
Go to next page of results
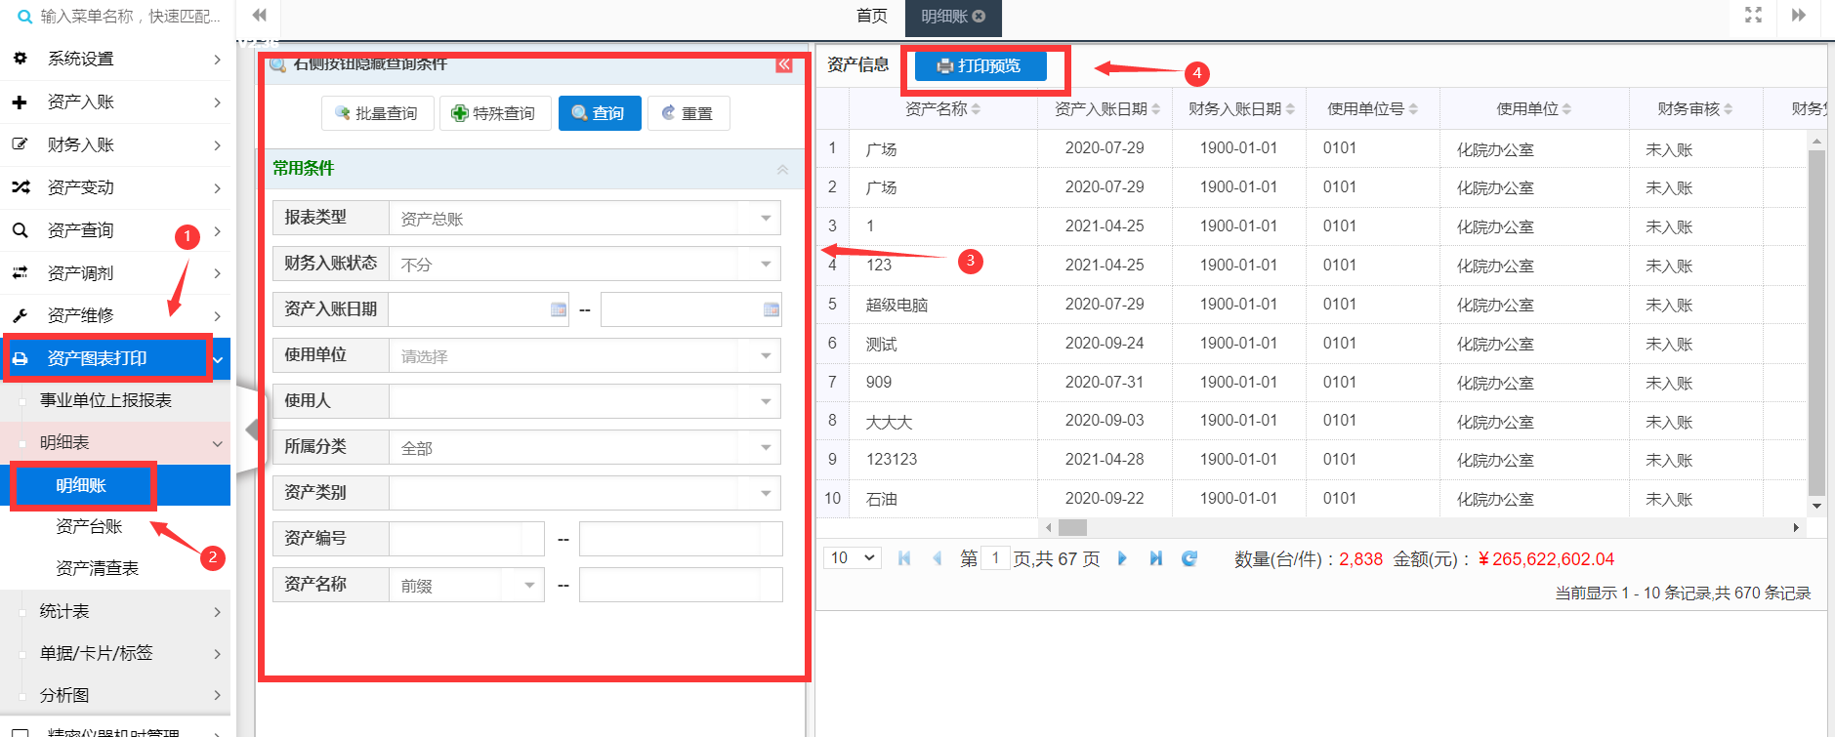click(1122, 558)
